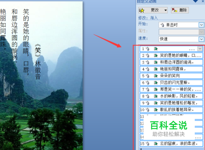205x150 pixels.
Task: Click the mouse trigger icon of item 15
Action: coord(148,143)
